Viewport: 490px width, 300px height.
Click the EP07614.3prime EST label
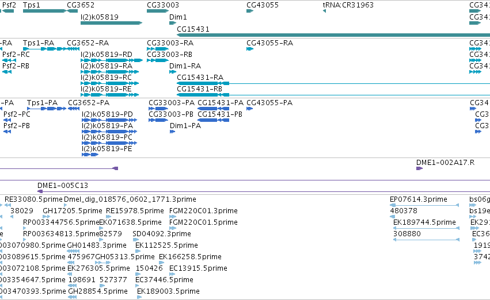coord(419,199)
